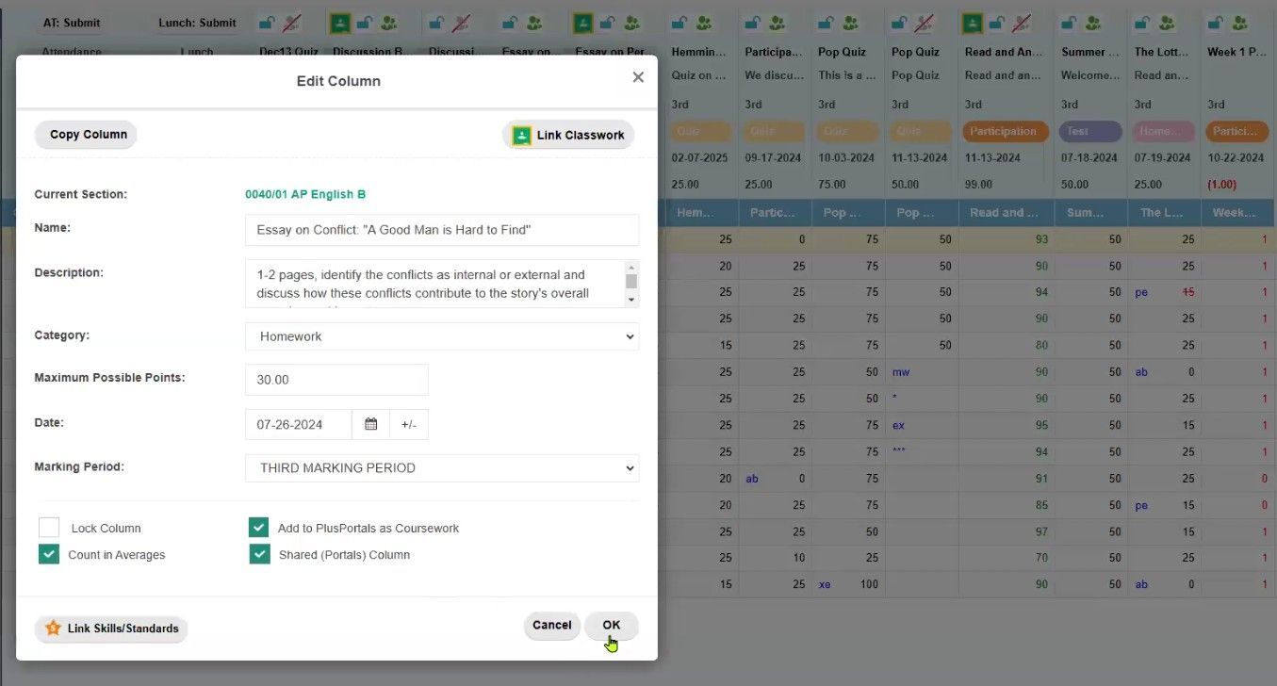Click the +/- date adjustment control
The width and height of the screenshot is (1277, 686).
(x=409, y=424)
